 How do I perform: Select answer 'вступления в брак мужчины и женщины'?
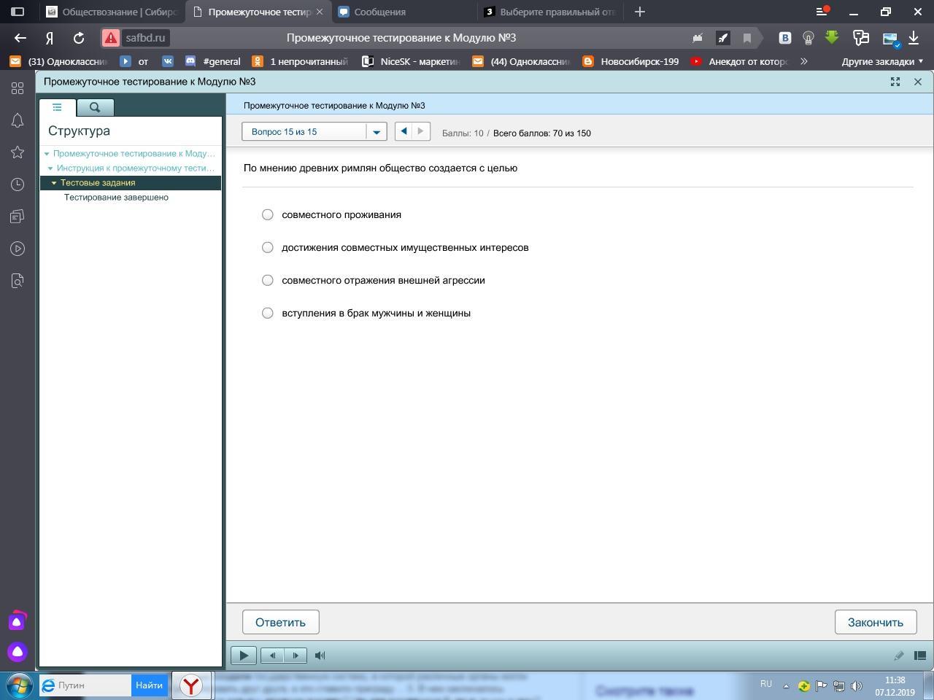click(x=268, y=313)
